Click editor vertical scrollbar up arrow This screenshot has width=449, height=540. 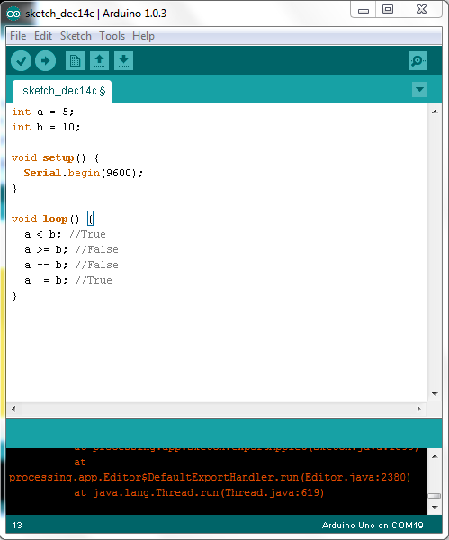(x=435, y=112)
